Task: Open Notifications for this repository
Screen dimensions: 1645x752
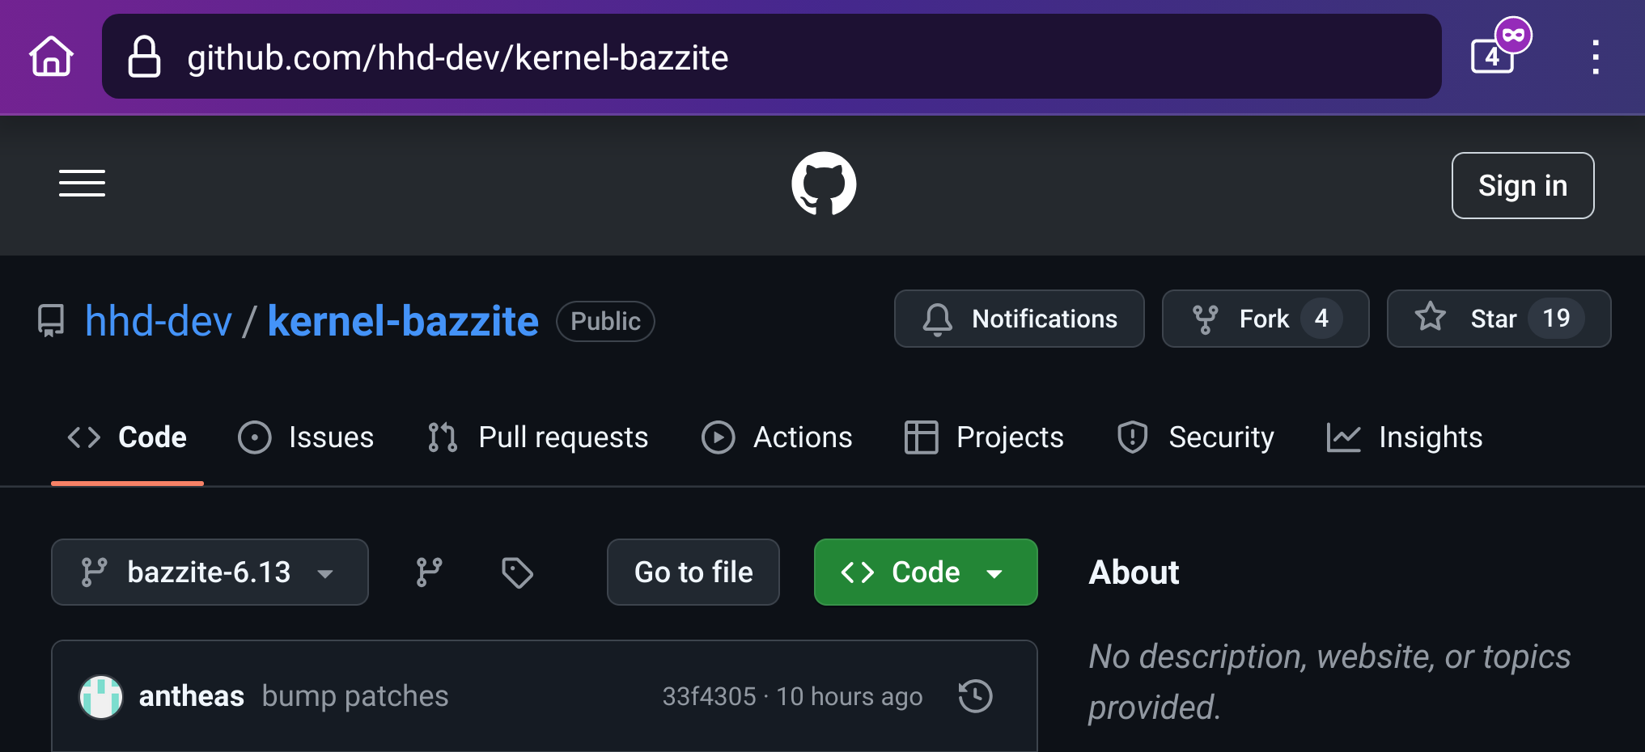Action: click(1019, 319)
